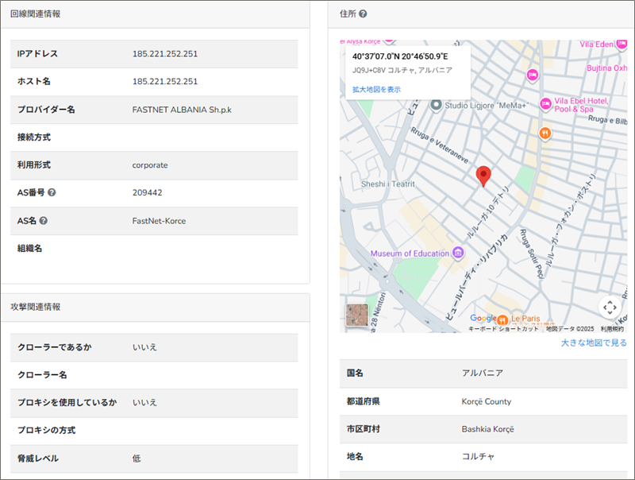Click the Studio Ligjore MeMa+ marker
This screenshot has height=480, width=635.
435,105
